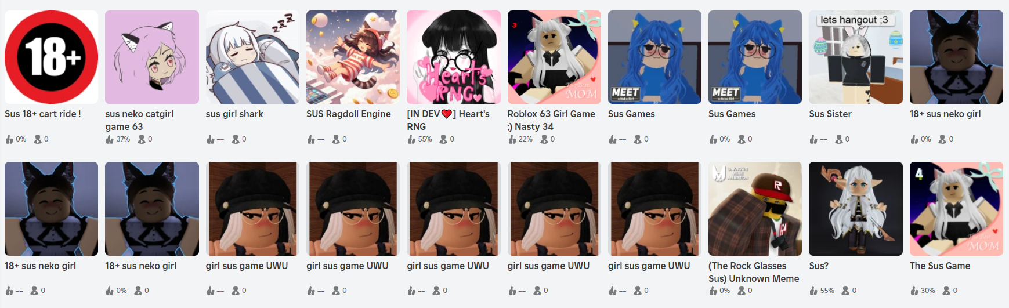Select the pink-haired catgirl drawing thumbnail
The image size is (1009, 308).
(152, 57)
